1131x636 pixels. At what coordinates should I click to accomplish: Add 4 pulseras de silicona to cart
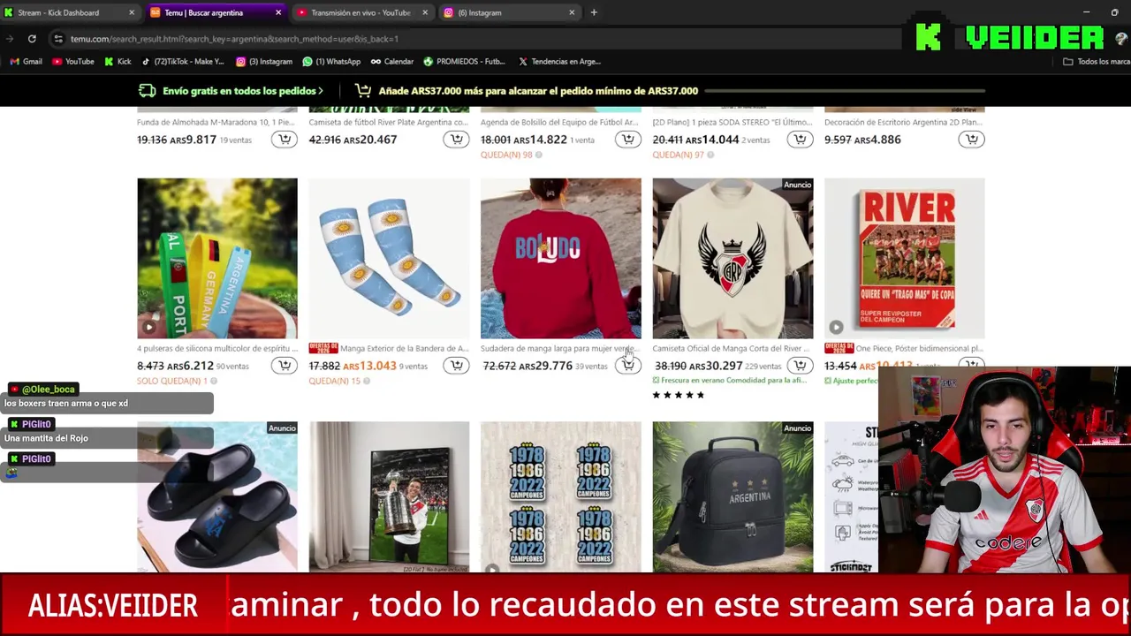coord(285,366)
